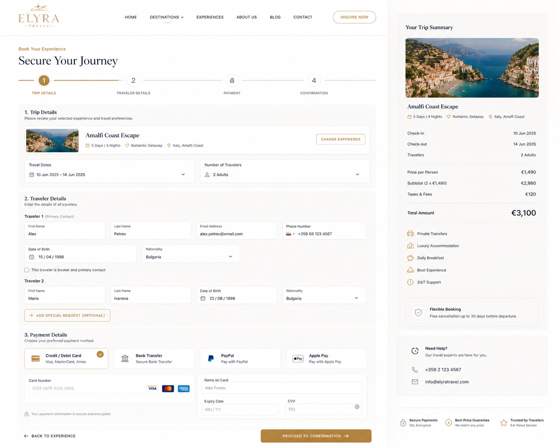The width and height of the screenshot is (559, 447).
Task: Click the Best Price Guarantee badge icon
Action: (x=449, y=423)
